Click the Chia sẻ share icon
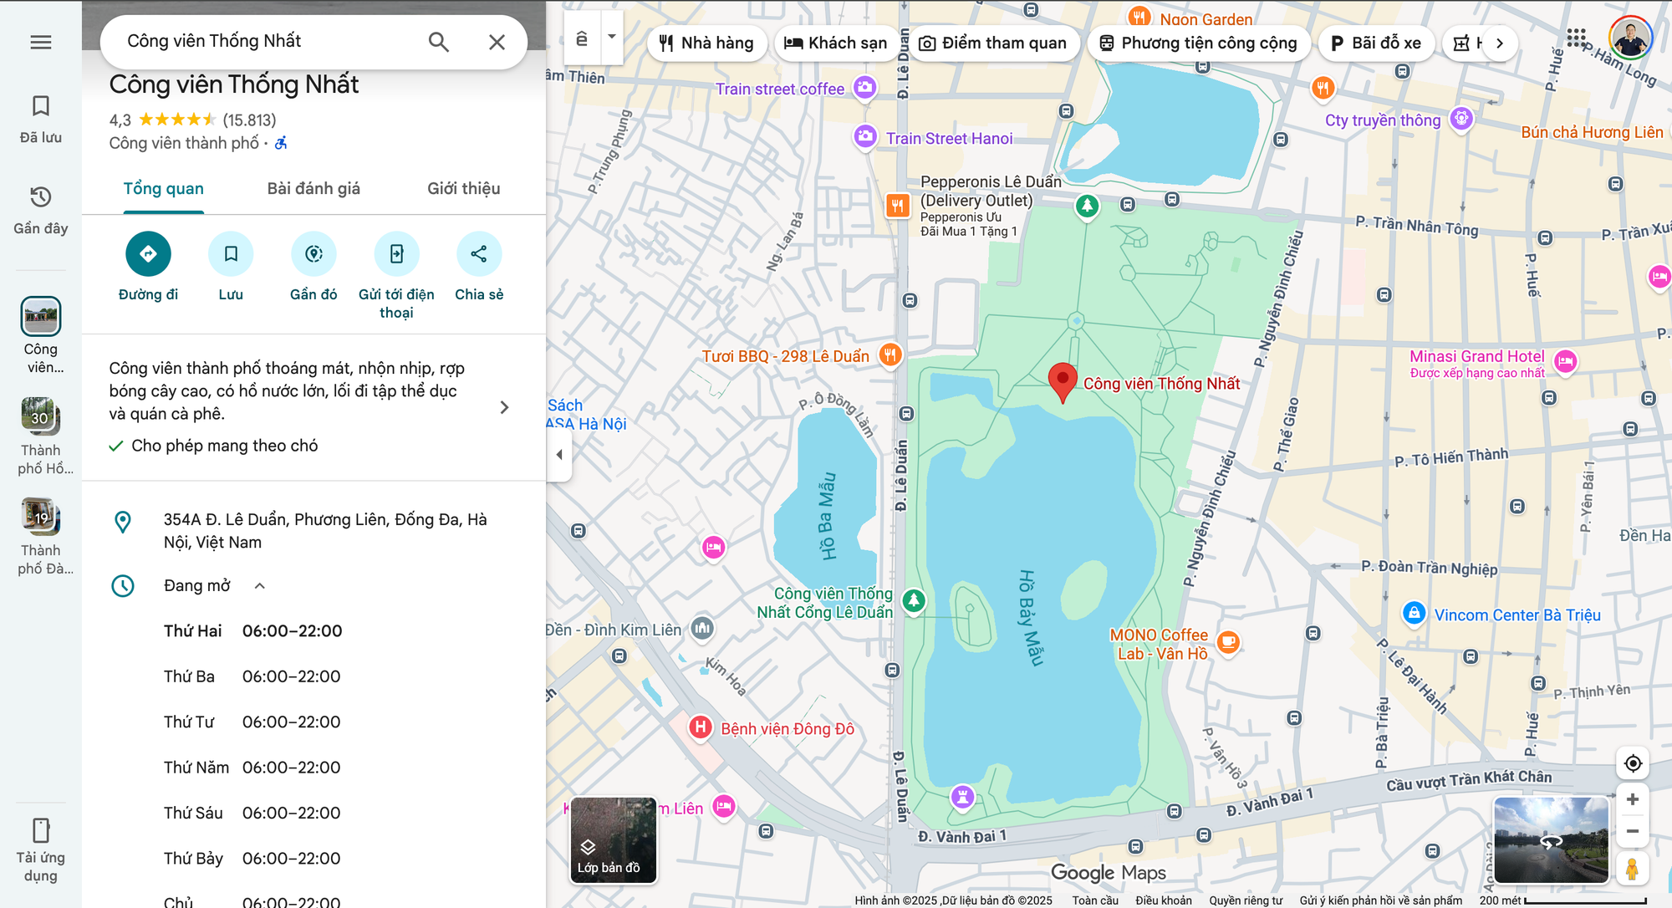Image resolution: width=1672 pixels, height=908 pixels. [x=479, y=254]
